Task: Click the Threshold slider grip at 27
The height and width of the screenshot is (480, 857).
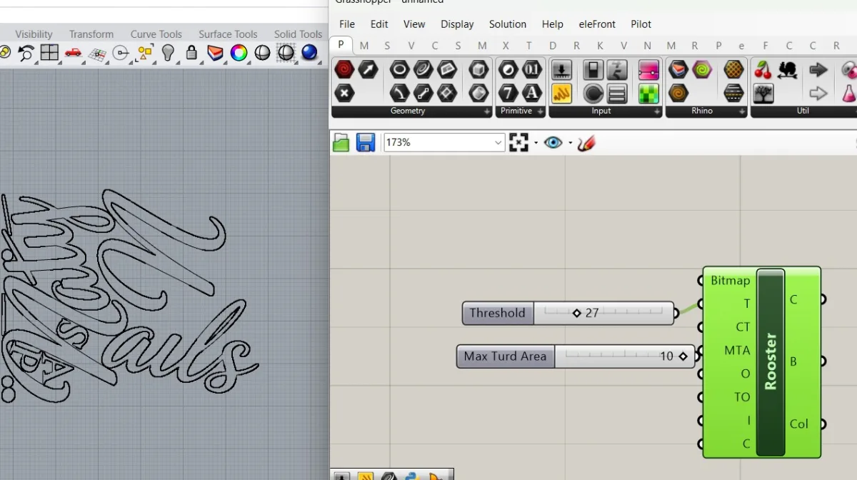Action: [577, 313]
